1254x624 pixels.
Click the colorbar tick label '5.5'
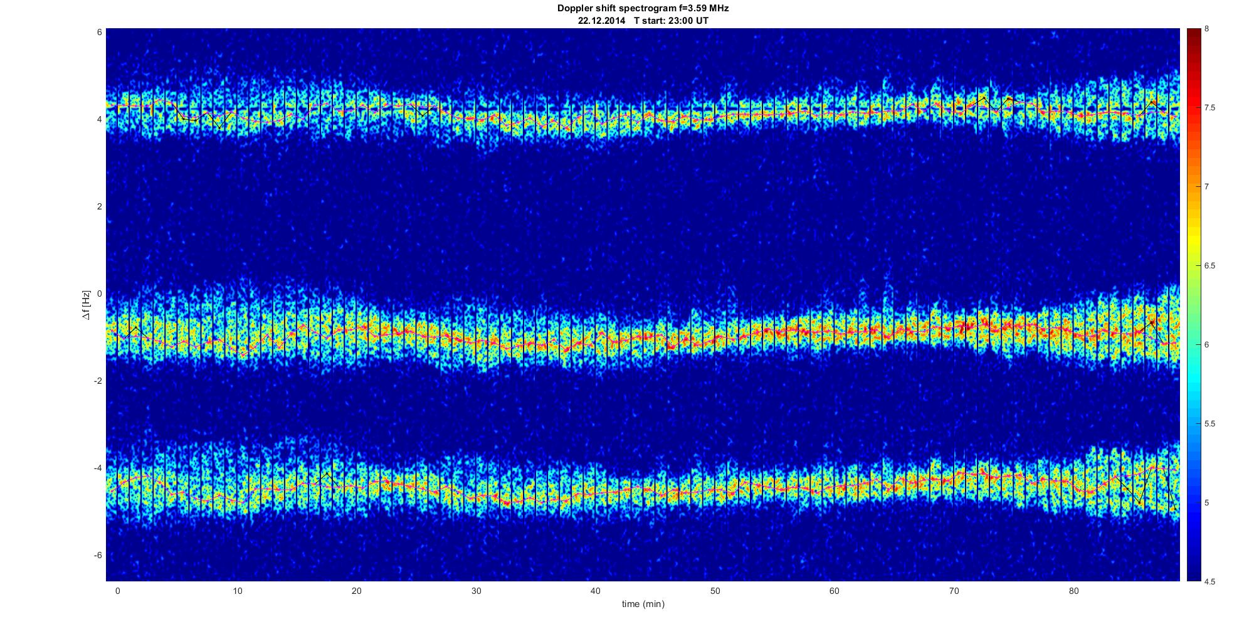tap(1209, 424)
